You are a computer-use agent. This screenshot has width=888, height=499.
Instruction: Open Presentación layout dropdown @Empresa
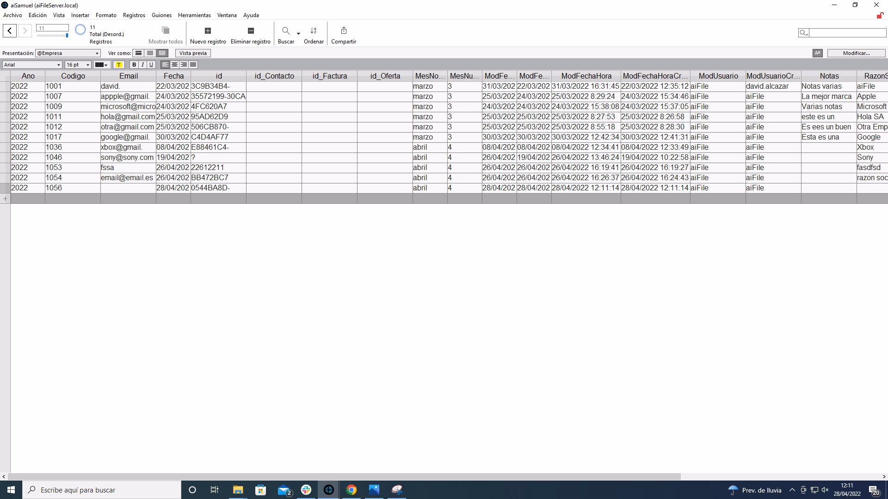(68, 53)
